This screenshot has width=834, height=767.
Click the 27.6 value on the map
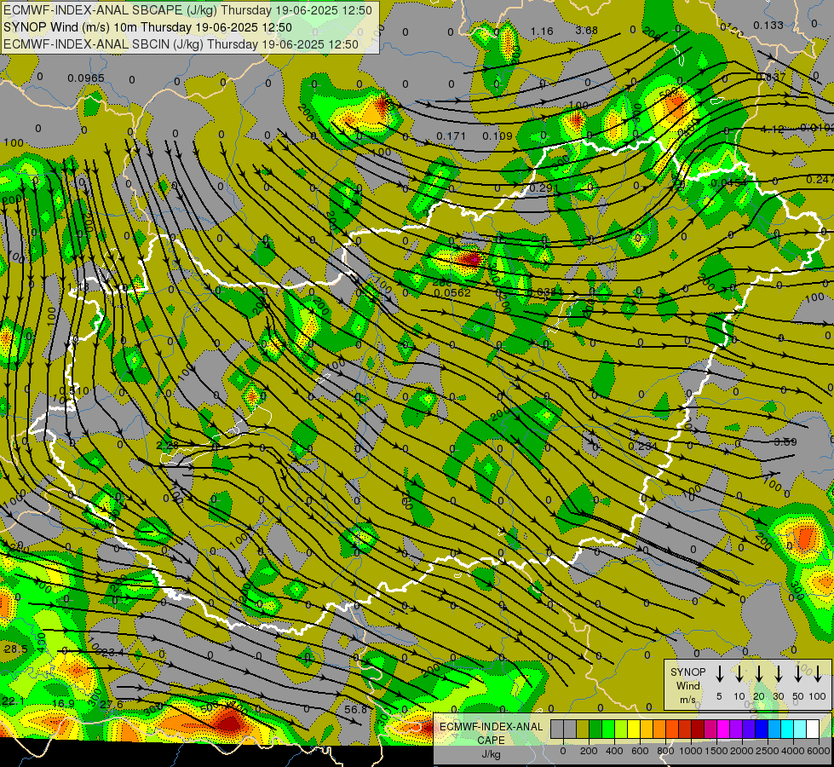(112, 705)
